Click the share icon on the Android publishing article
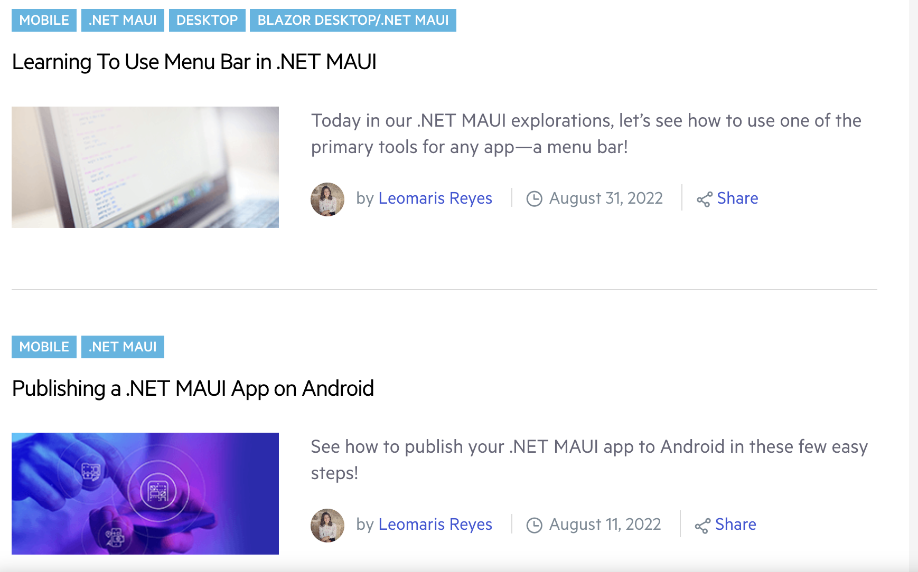Viewport: 918px width, 572px height. (x=702, y=525)
